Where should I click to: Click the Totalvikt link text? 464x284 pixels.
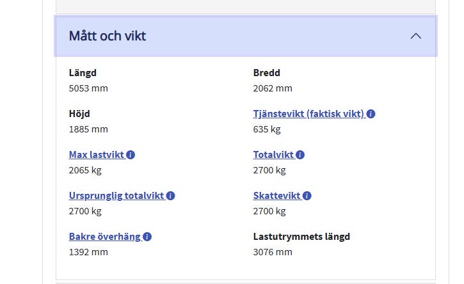(273, 155)
